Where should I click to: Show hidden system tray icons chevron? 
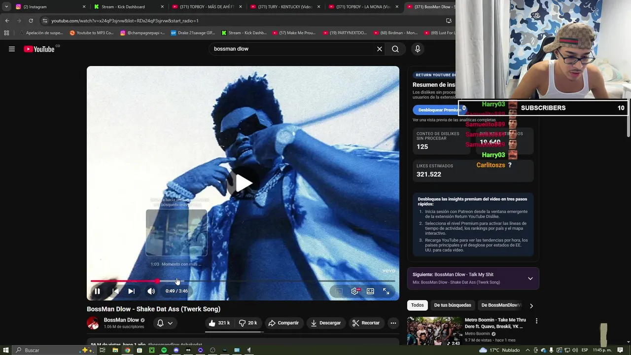528,350
